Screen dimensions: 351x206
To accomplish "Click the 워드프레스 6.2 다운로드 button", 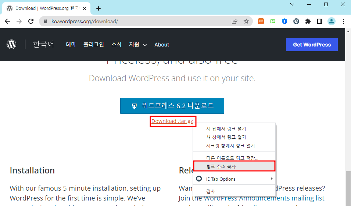I will point(172,106).
